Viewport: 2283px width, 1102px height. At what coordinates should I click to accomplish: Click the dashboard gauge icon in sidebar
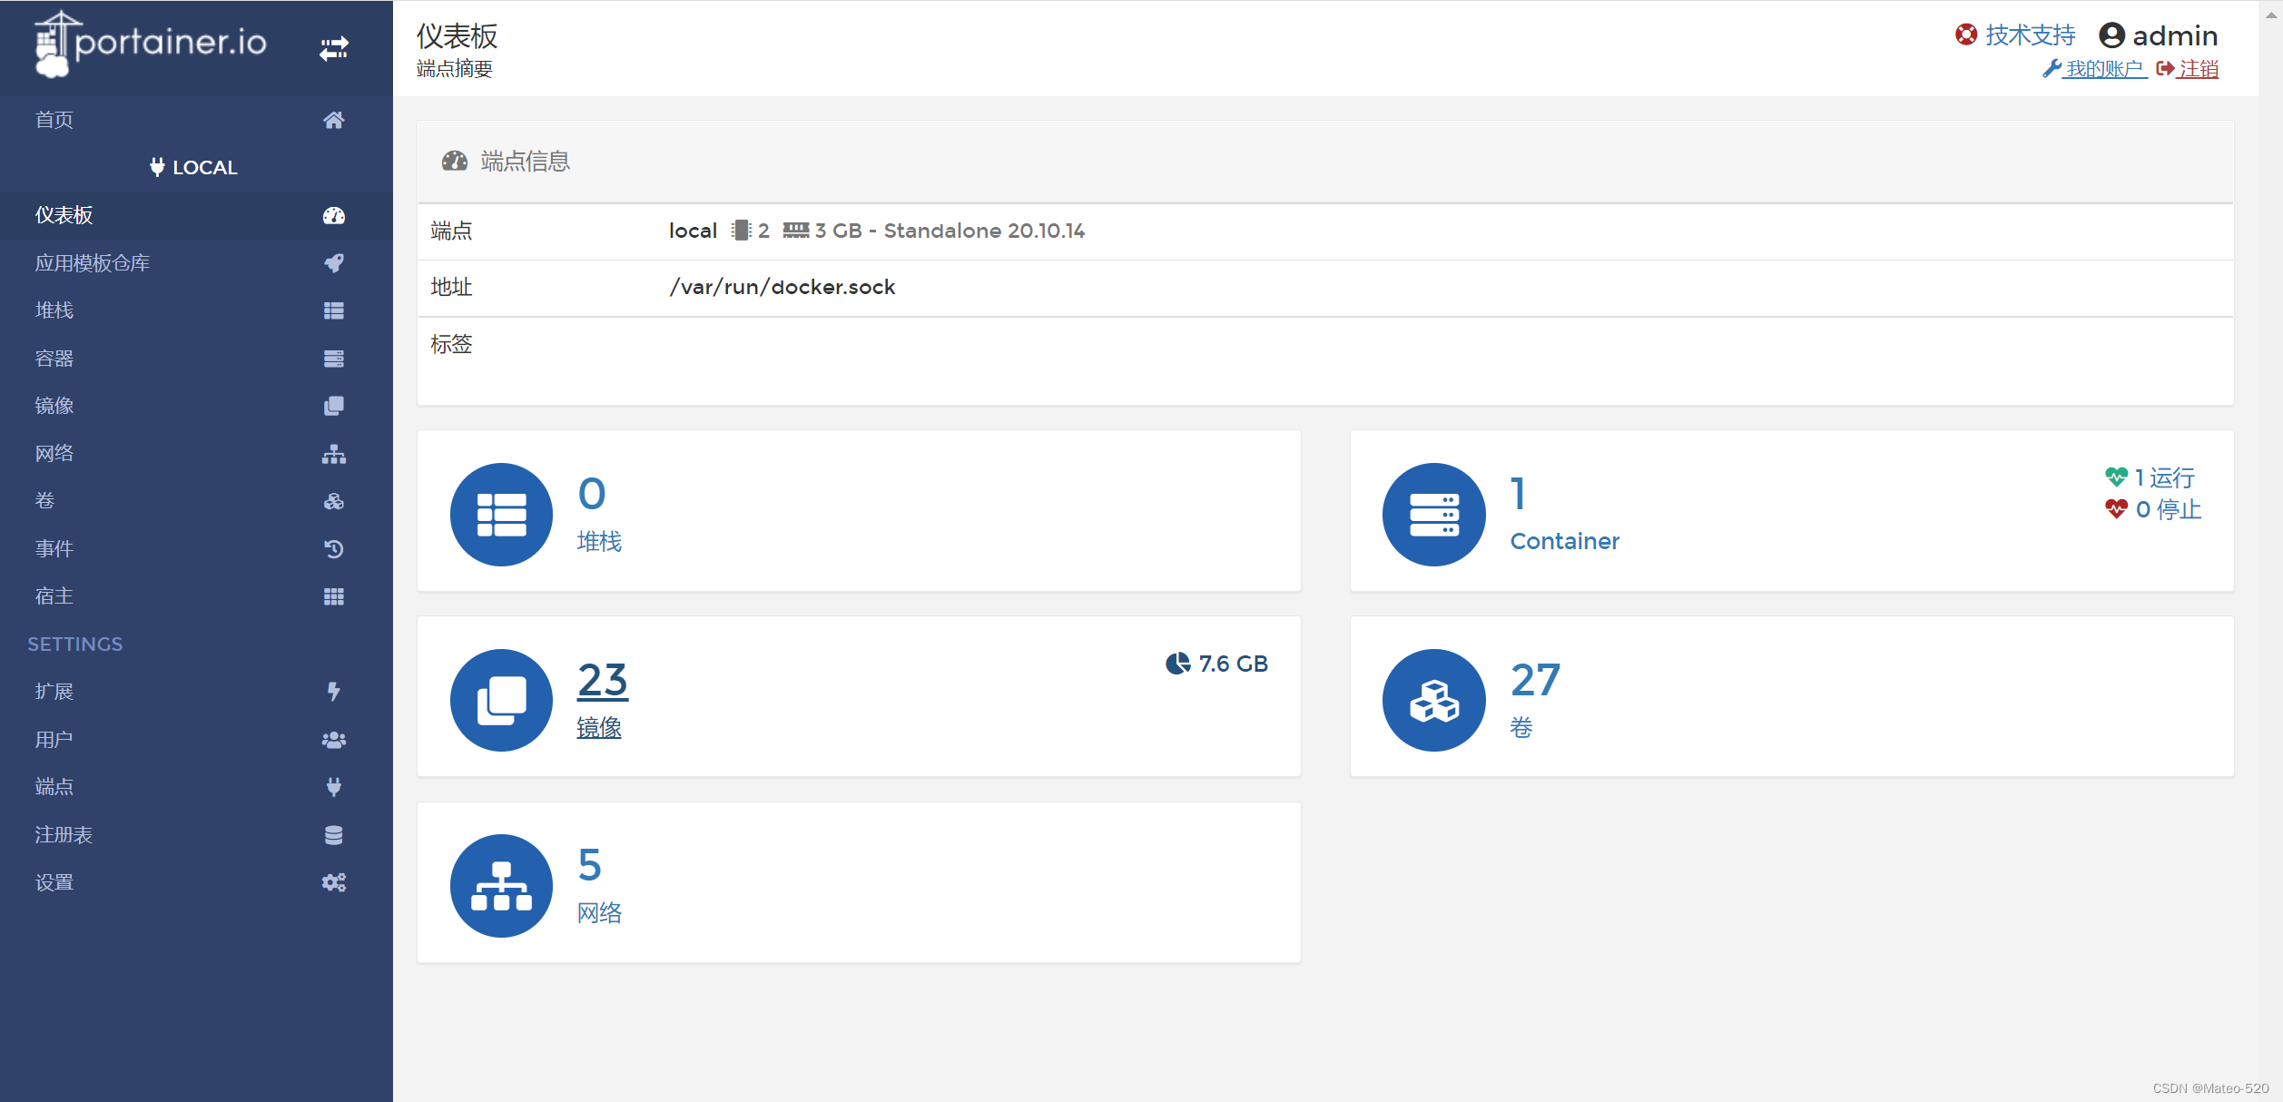point(334,215)
